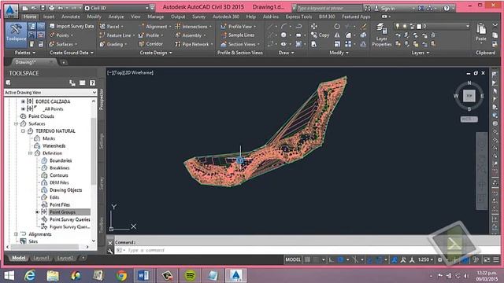Open the Analyze ribbon tab
Viewport: 504px width, 283px height.
116,17
